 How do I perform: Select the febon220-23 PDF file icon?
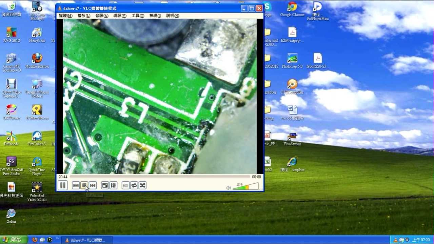coord(318,61)
